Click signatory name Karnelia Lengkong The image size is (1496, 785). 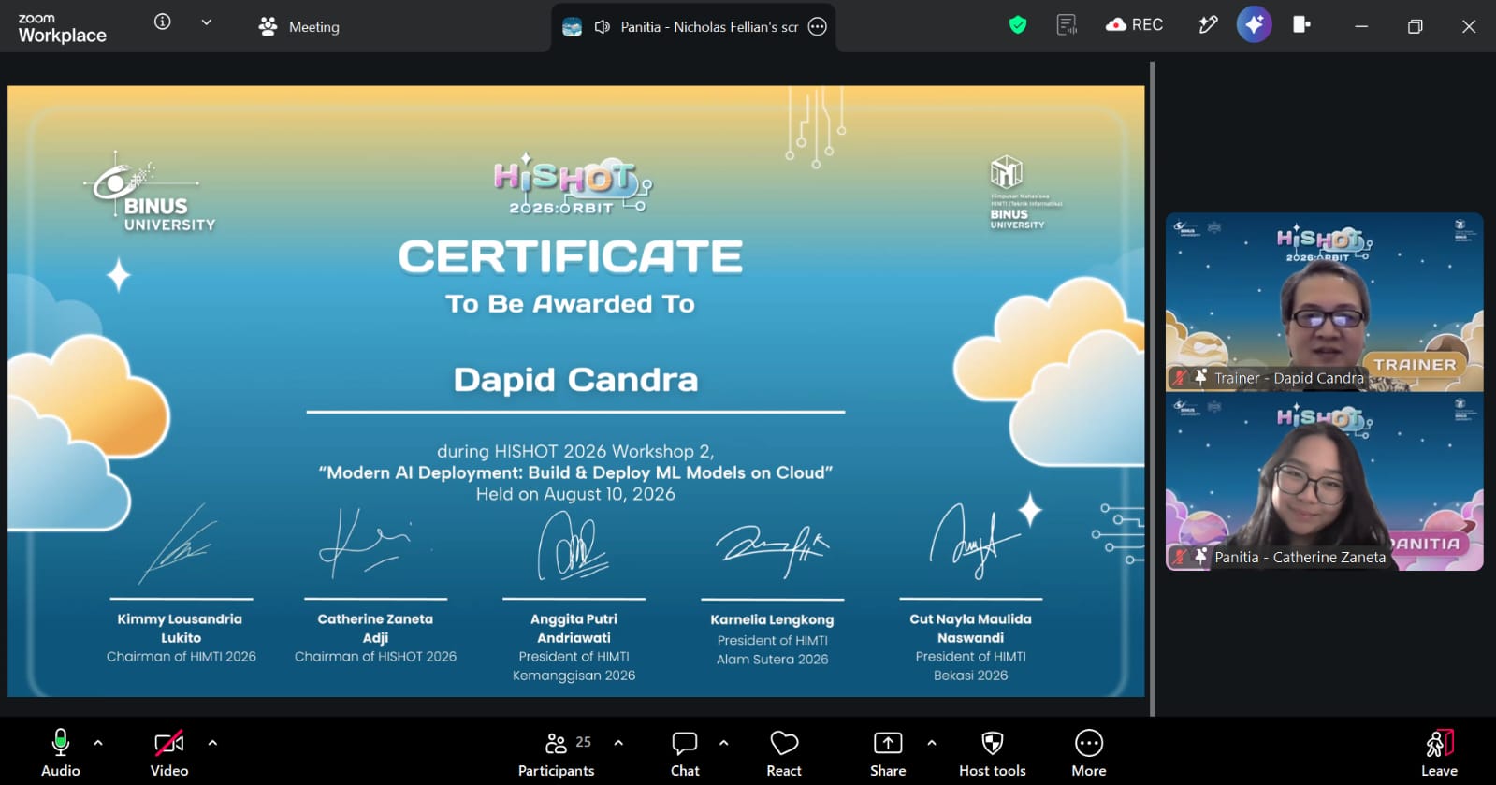[772, 619]
